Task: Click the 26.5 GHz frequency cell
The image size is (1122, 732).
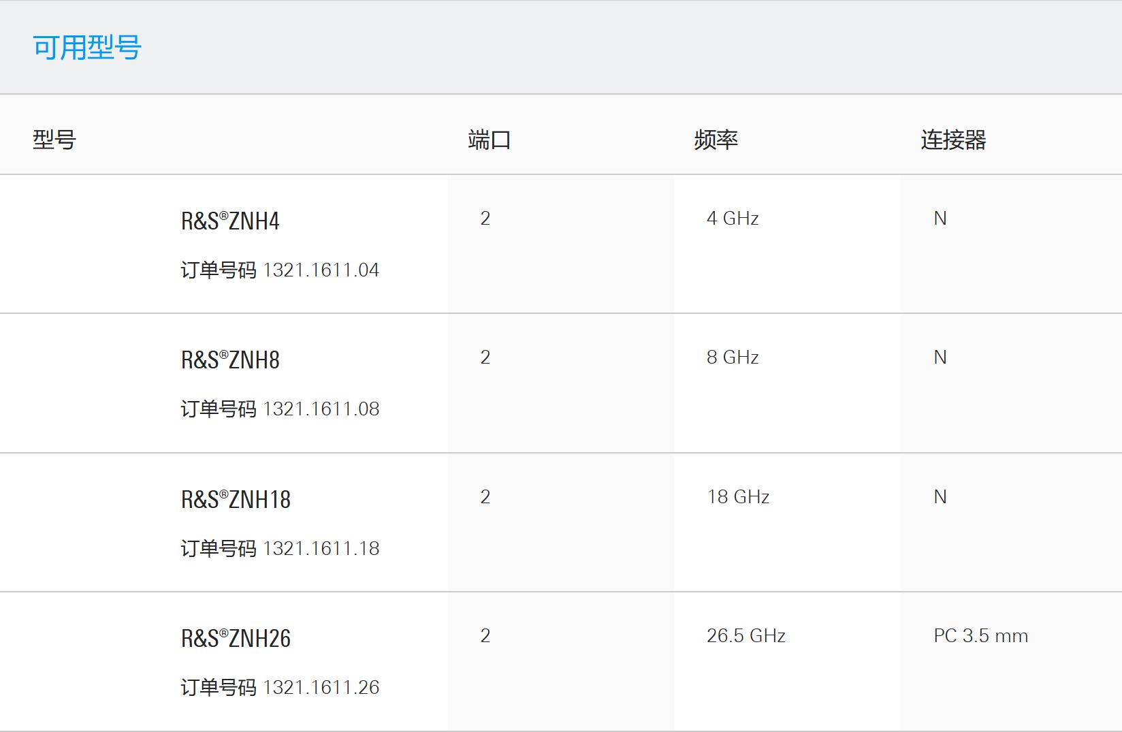Action: tap(746, 636)
